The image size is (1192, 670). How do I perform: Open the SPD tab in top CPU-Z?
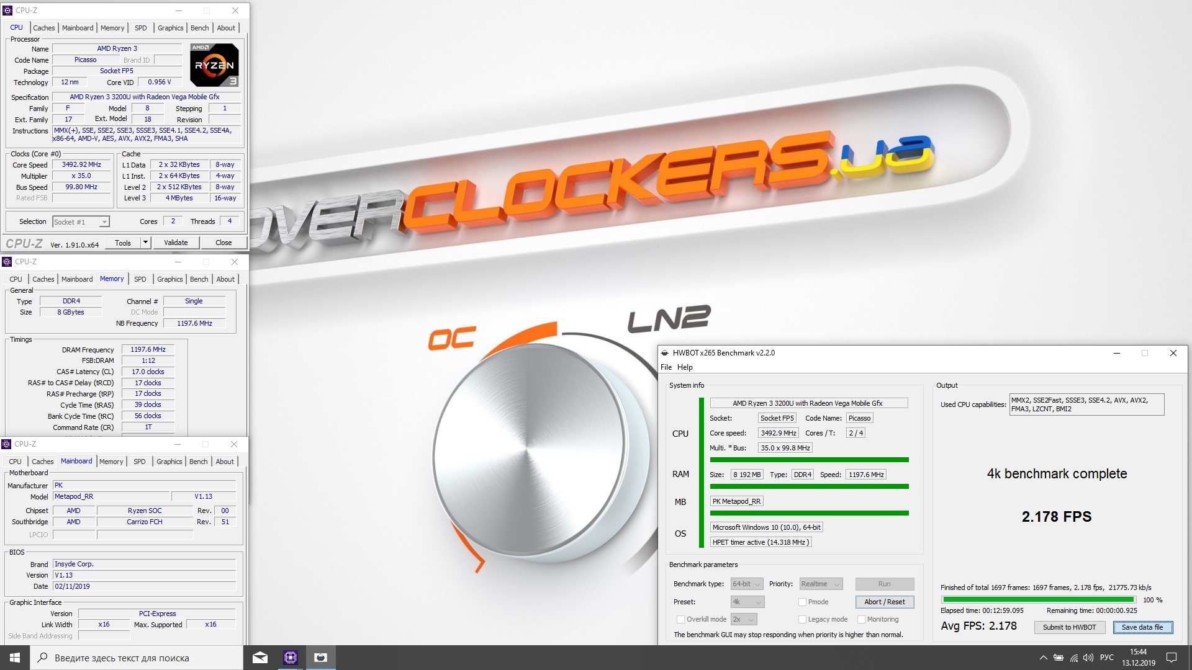pos(141,28)
